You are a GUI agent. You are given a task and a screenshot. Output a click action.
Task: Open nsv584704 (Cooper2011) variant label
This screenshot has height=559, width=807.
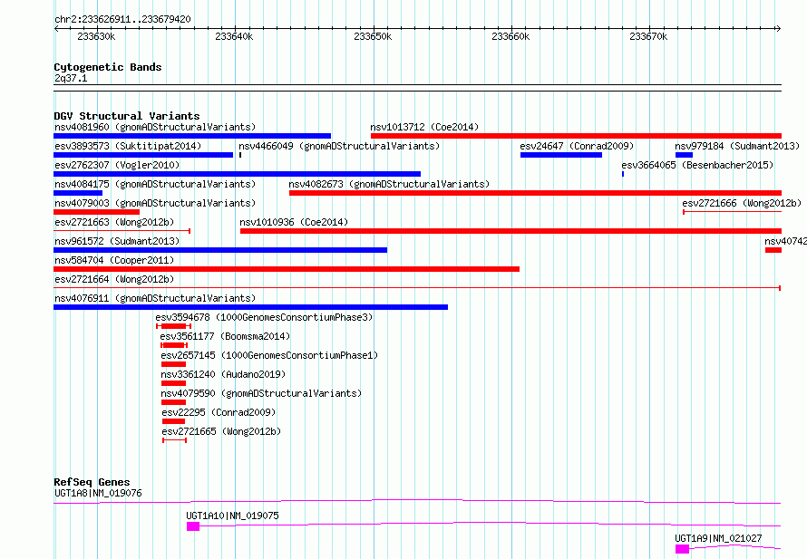pos(114,260)
